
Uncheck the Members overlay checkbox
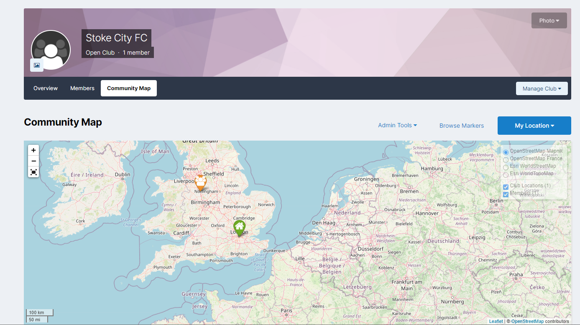[x=506, y=194]
